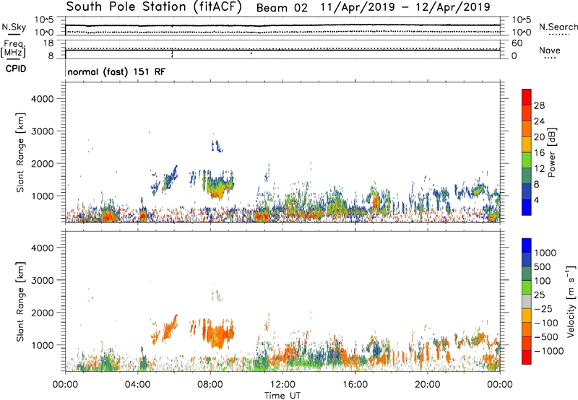Select the "CPID" label

(x=16, y=69)
